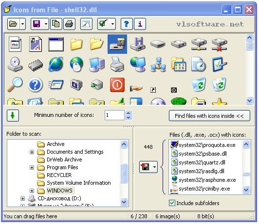This screenshot has height=224, width=259.
Task: Expand the WINDOWS folder node
Action: [x=32, y=191]
